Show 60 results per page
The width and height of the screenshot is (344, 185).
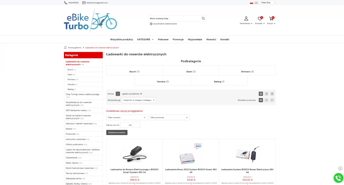coord(272,100)
